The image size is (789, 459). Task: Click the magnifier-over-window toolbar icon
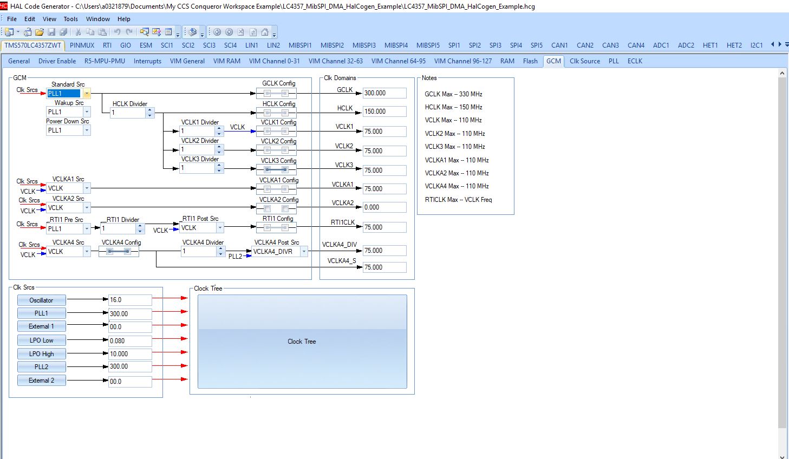point(145,32)
